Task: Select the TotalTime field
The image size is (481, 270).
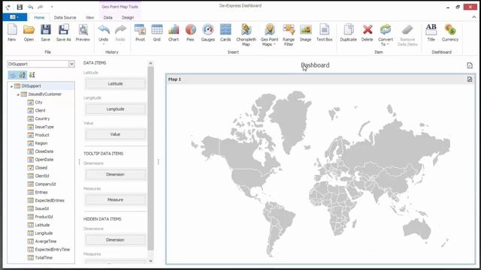Action: [x=44, y=258]
